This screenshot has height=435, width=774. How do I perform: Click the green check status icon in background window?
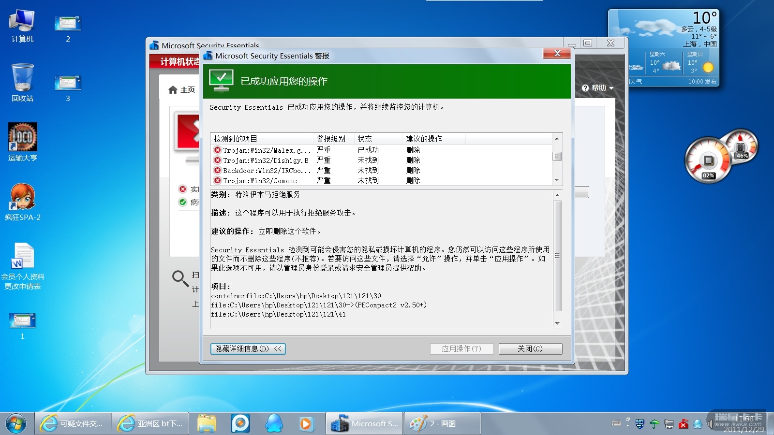click(182, 202)
